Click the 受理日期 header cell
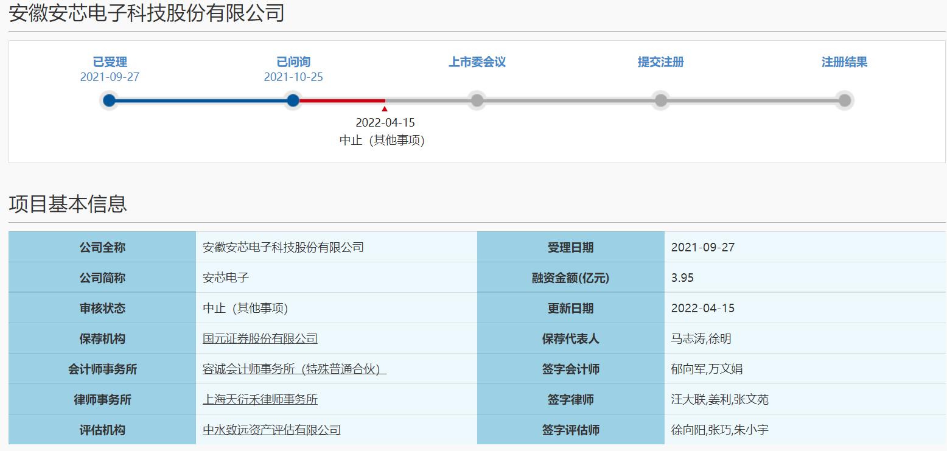947x451 pixels. pyautogui.click(x=571, y=247)
